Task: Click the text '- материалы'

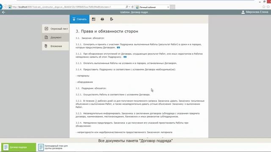Action: pos(83,76)
